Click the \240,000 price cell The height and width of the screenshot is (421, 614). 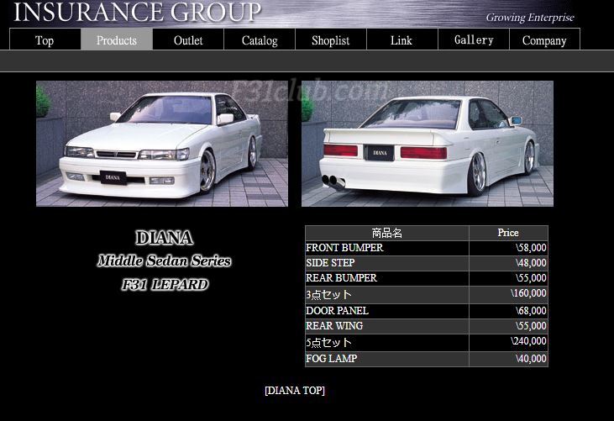[508, 343]
